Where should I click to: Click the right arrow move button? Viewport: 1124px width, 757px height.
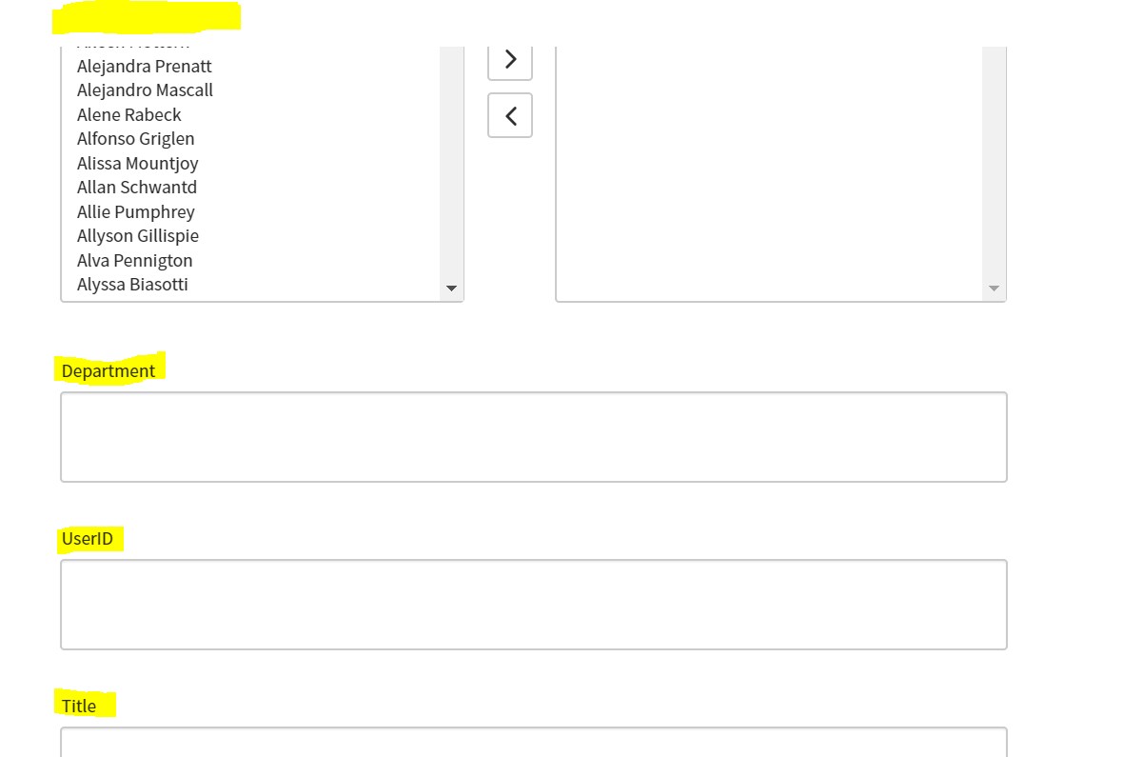coord(510,60)
